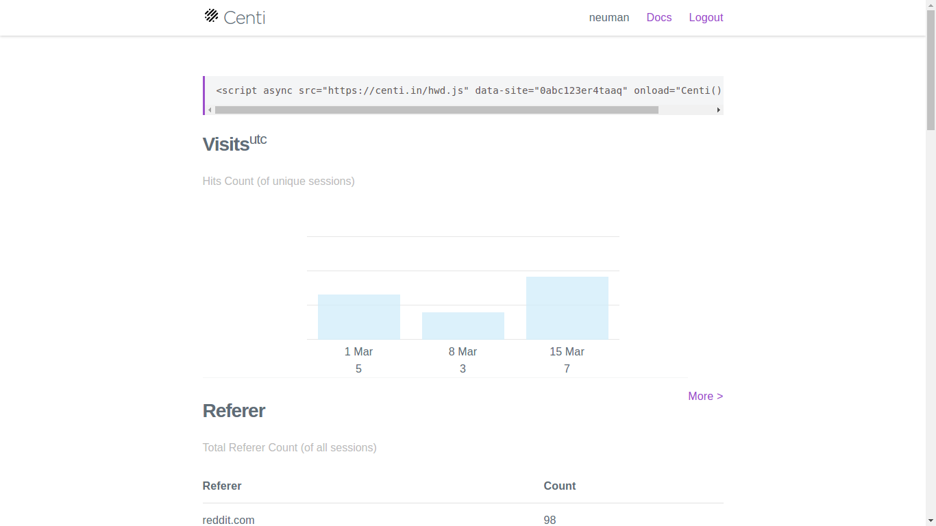Select the 8 Mar bar in chart
The height and width of the screenshot is (526, 936).
pos(463,325)
